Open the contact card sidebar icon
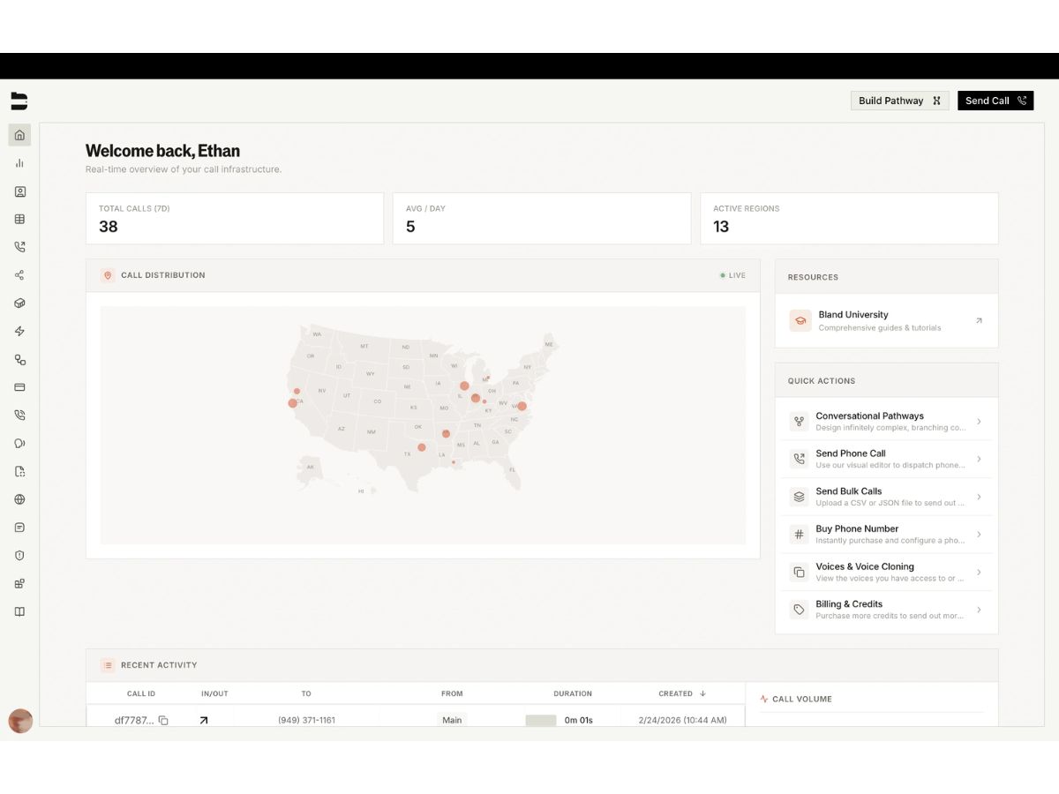This screenshot has width=1059, height=794. click(19, 191)
